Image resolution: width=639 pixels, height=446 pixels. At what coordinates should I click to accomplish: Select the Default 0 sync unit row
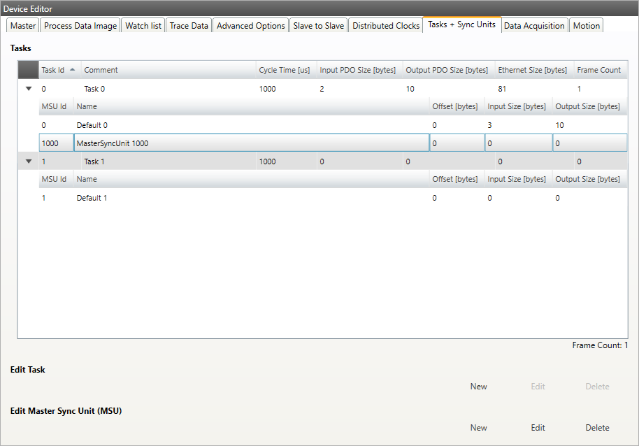click(x=210, y=125)
